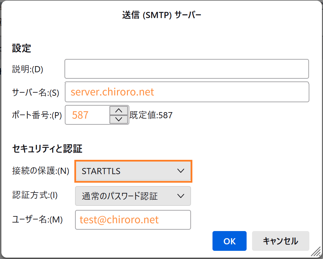Focus the empty 説明 description field
This screenshot has height=259, width=323.
(187, 69)
